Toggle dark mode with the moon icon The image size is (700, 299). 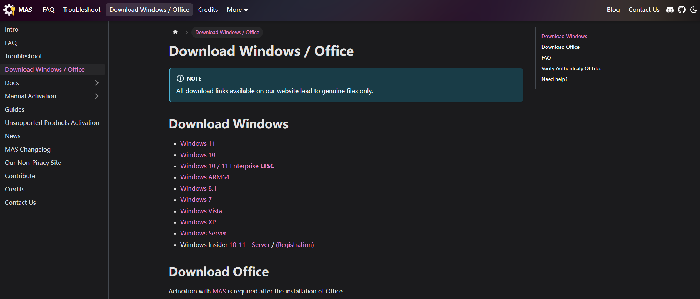[694, 10]
